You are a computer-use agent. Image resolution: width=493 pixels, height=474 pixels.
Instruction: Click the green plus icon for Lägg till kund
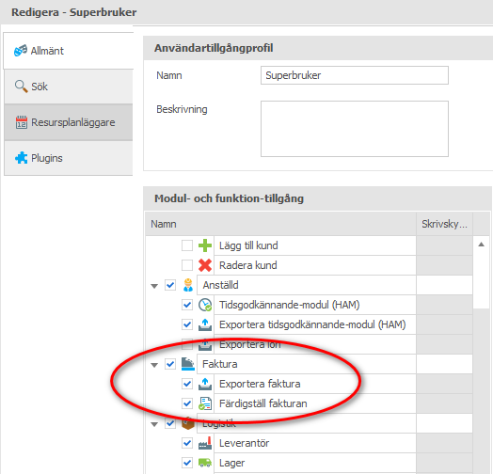pos(205,245)
